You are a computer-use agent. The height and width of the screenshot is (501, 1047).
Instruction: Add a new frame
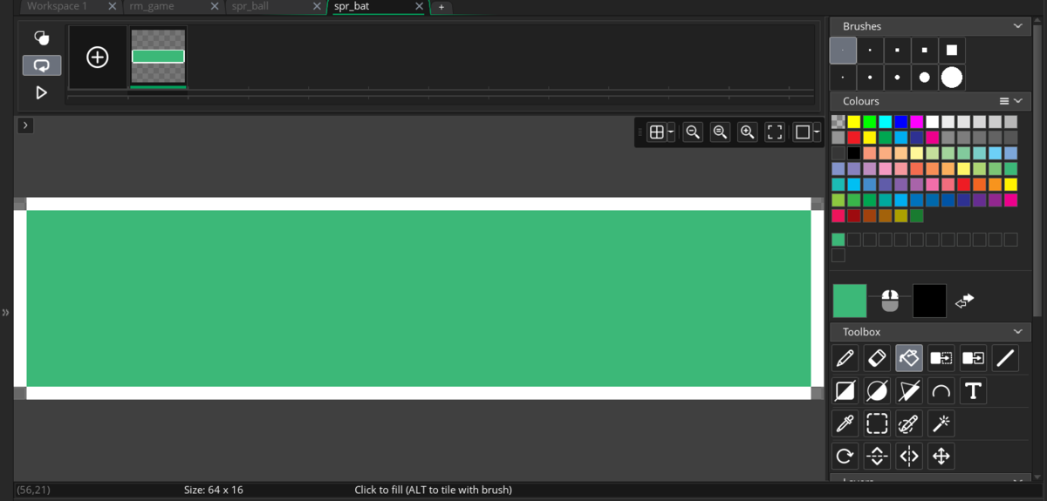point(98,58)
